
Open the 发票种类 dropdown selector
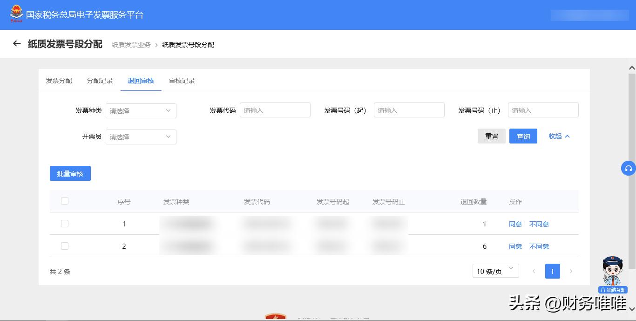click(x=141, y=111)
